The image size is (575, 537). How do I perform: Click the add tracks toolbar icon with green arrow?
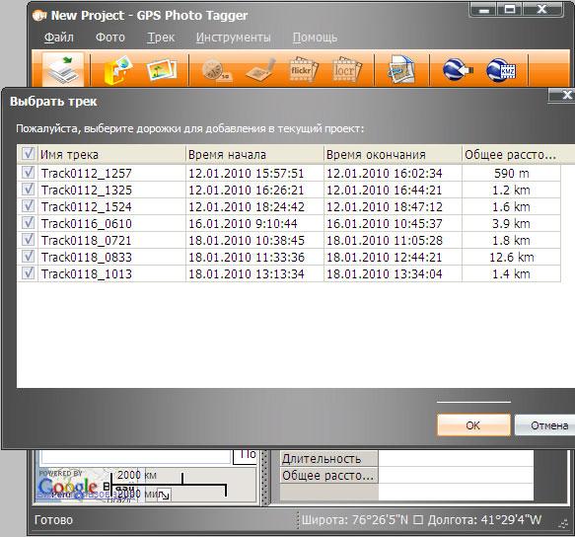[x=64, y=69]
